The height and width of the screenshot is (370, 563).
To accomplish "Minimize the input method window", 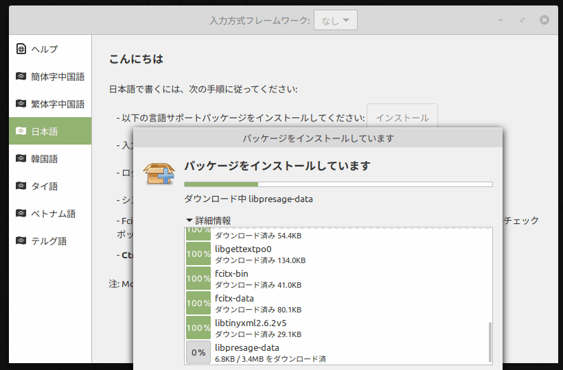I will pyautogui.click(x=501, y=20).
